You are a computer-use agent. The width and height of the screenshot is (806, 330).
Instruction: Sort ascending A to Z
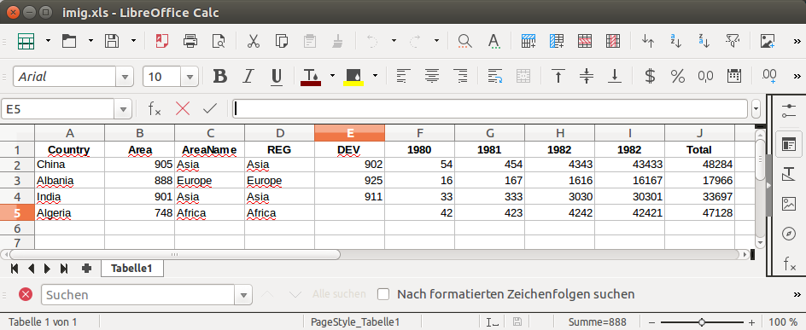pyautogui.click(x=676, y=41)
